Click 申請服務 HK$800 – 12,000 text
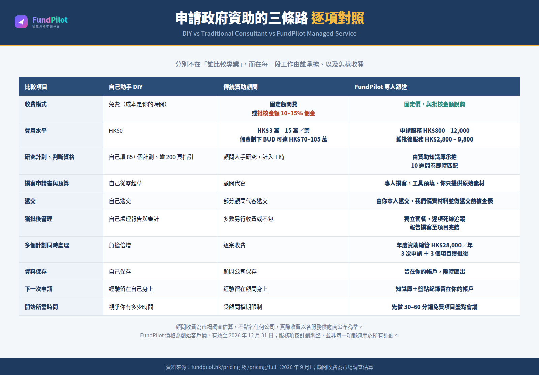The width and height of the screenshot is (539, 375). pos(435,131)
